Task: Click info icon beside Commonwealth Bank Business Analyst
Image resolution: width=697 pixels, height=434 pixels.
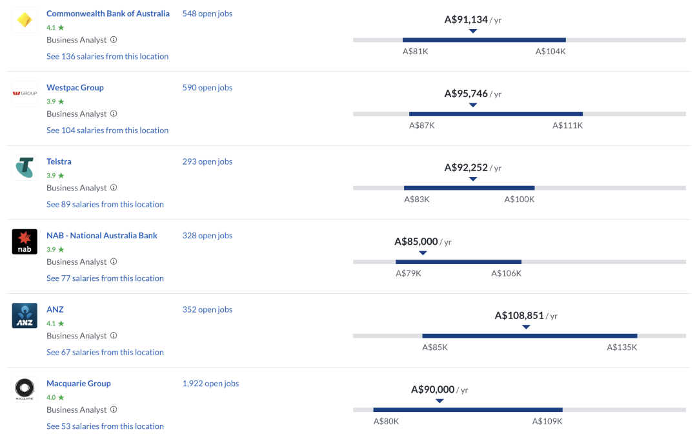Action: click(x=114, y=40)
